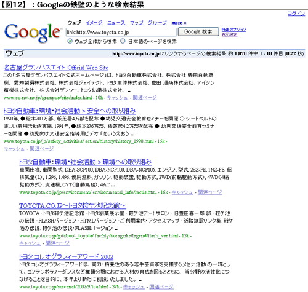Switch to the ニュース tab

click(116, 23)
